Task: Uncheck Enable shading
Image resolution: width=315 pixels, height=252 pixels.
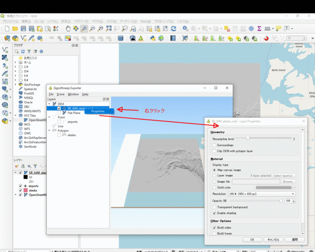Action: 215,213
